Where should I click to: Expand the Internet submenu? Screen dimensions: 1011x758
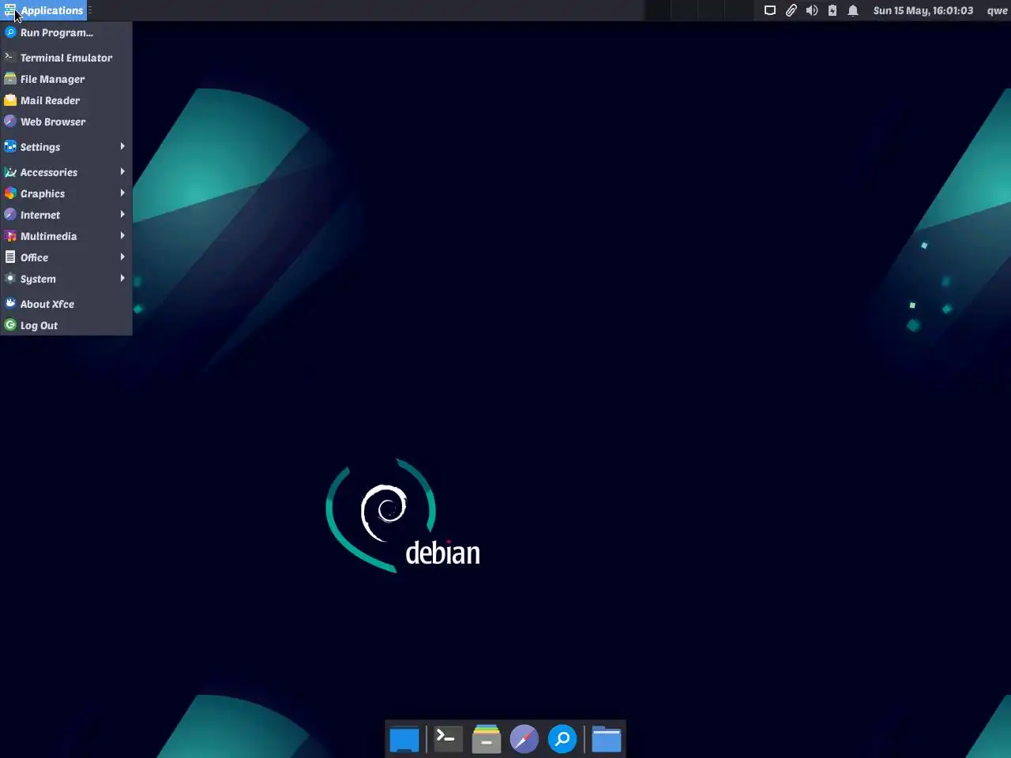pyautogui.click(x=66, y=215)
